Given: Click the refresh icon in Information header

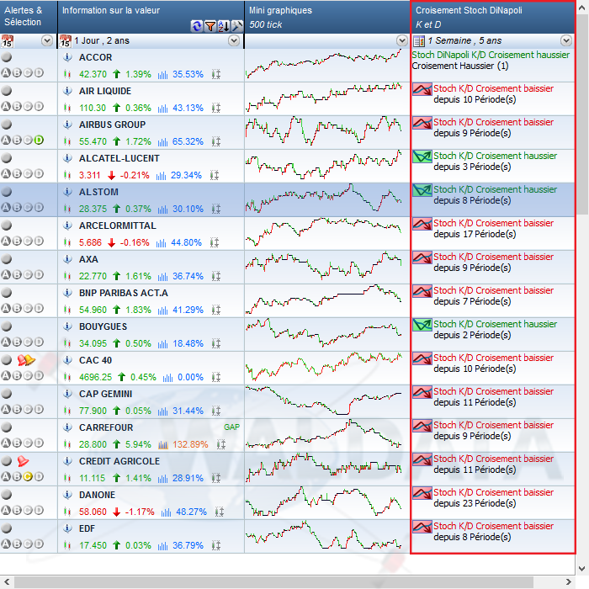Looking at the screenshot, I should click(196, 26).
